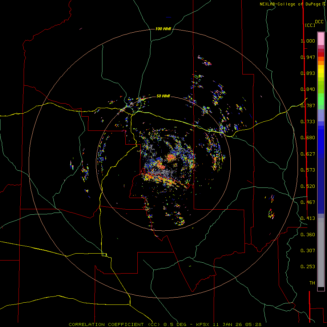Click the [CC] color scale label
This screenshot has width=327, height=327.
310,25
